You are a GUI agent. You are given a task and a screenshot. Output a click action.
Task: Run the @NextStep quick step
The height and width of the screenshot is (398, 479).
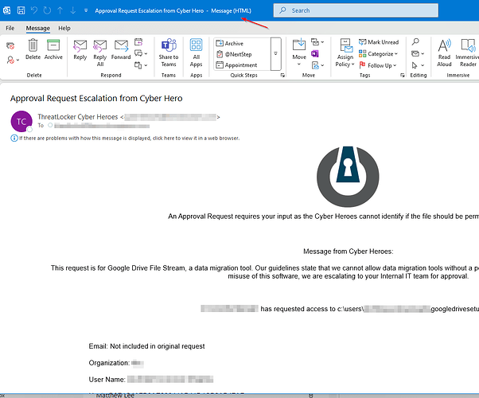tap(234, 54)
